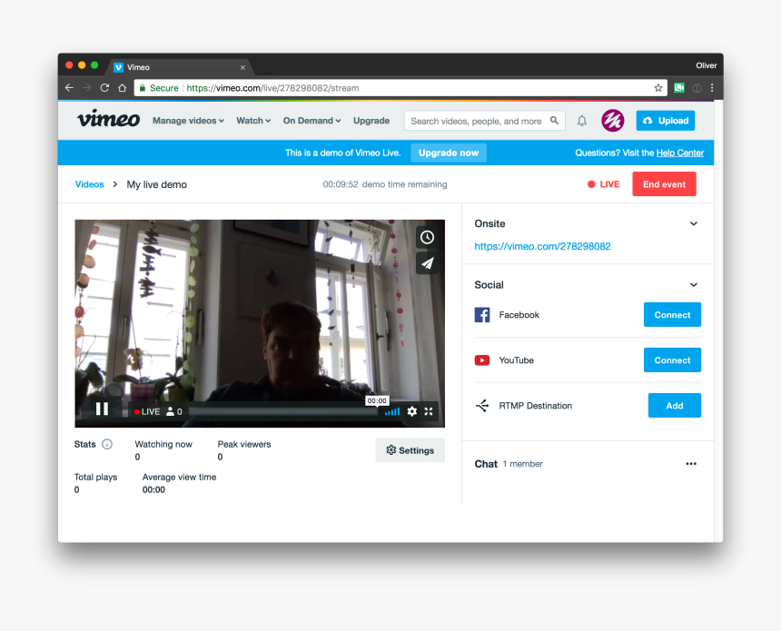This screenshot has height=631, width=781.
Task: Collapse the Onsite section
Action: (x=693, y=223)
